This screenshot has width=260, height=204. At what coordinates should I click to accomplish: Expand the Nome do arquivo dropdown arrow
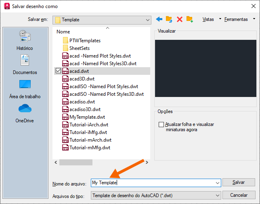pyautogui.click(x=217, y=183)
